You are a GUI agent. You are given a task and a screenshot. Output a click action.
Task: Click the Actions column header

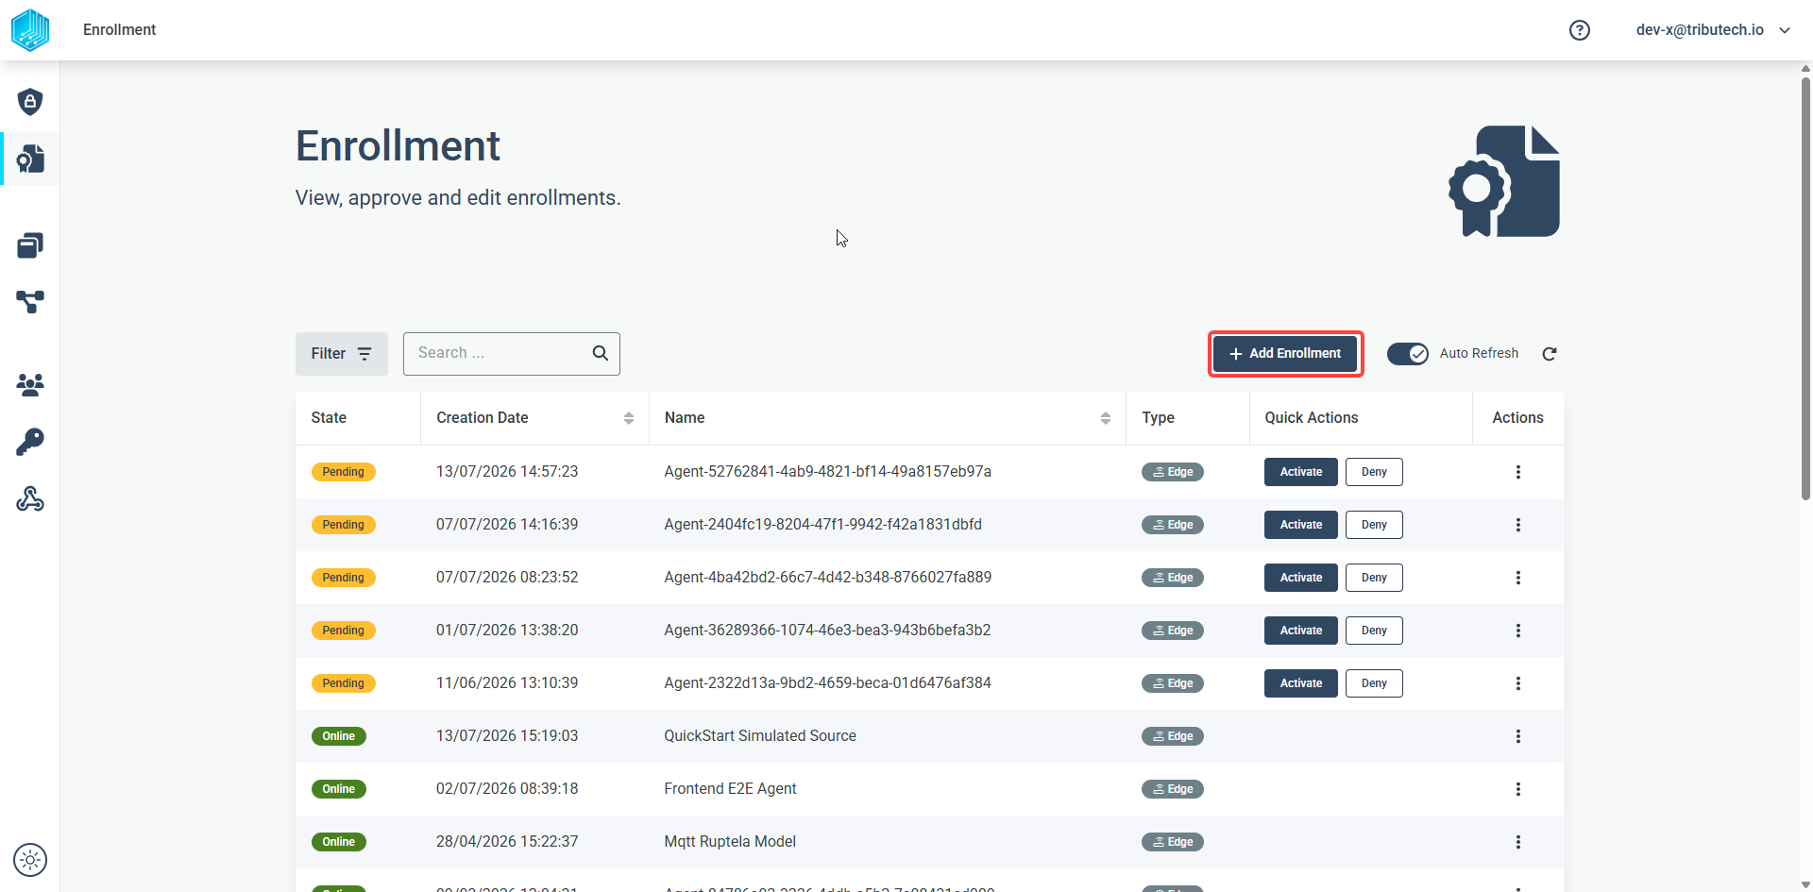[1517, 418]
